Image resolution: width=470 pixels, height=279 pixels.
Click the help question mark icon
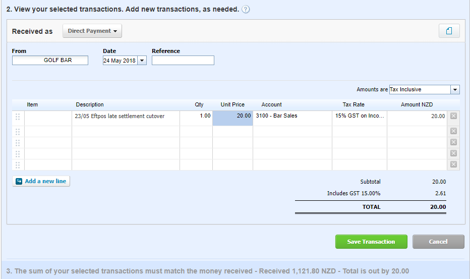coord(246,10)
